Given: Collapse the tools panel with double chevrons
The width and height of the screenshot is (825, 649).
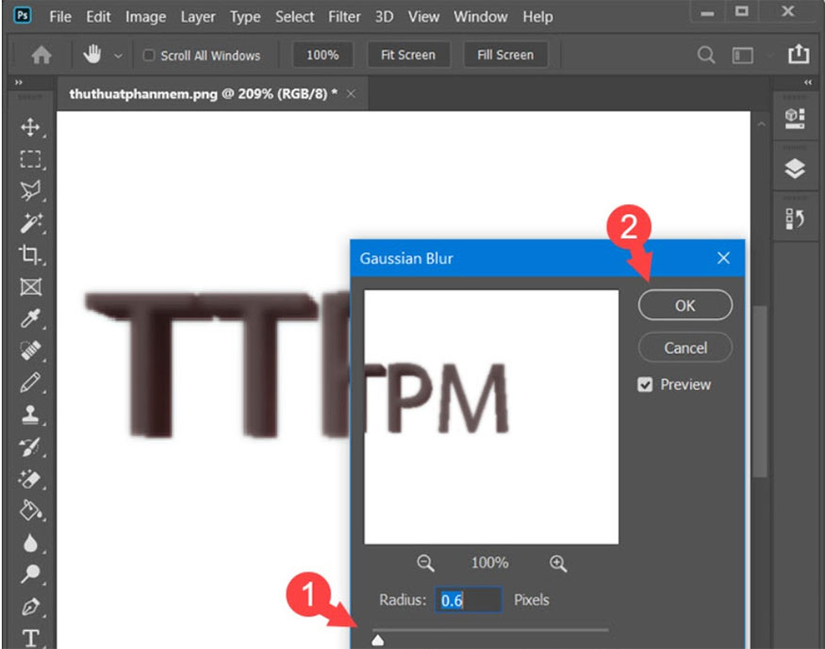Looking at the screenshot, I should (x=19, y=81).
